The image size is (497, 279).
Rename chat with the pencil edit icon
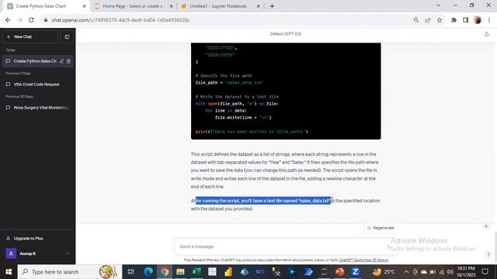[x=61, y=61]
